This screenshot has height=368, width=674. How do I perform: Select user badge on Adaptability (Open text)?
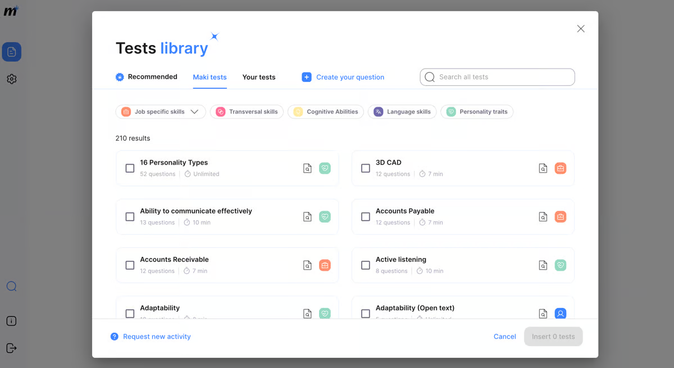561,314
